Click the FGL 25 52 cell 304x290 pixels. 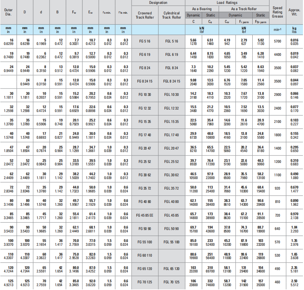171,162
